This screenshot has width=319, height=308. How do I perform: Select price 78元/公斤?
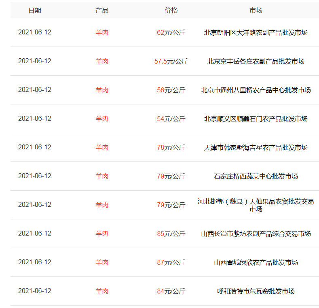pos(171,147)
